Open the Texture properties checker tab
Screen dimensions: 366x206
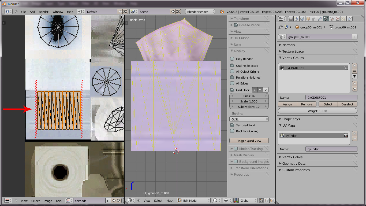pos(338,19)
